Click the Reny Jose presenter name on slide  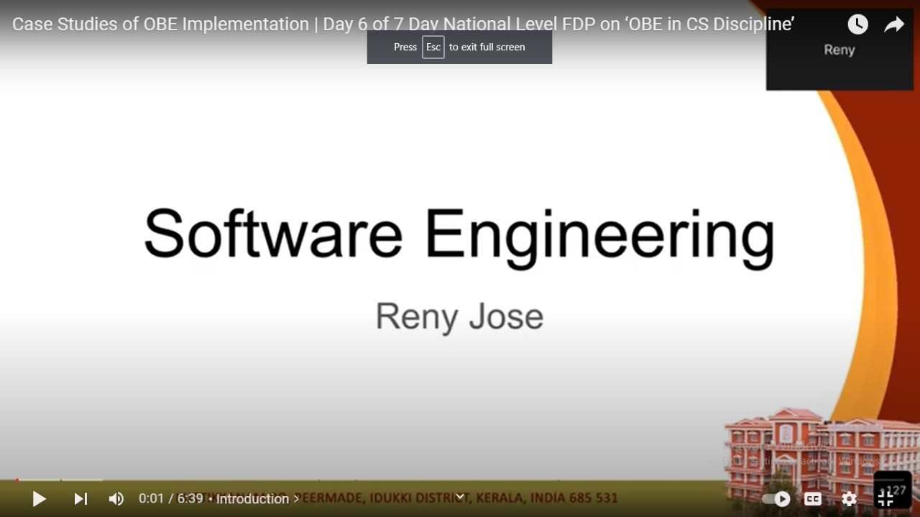(459, 316)
